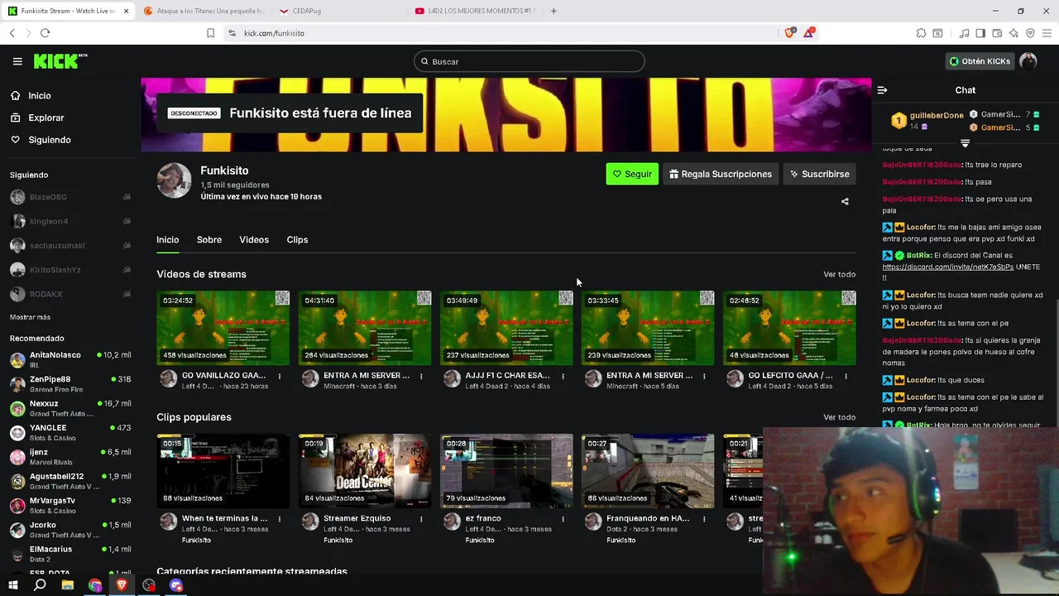Switch to Ataque a los Titanes browser tab
This screenshot has width=1059, height=596.
point(204,11)
